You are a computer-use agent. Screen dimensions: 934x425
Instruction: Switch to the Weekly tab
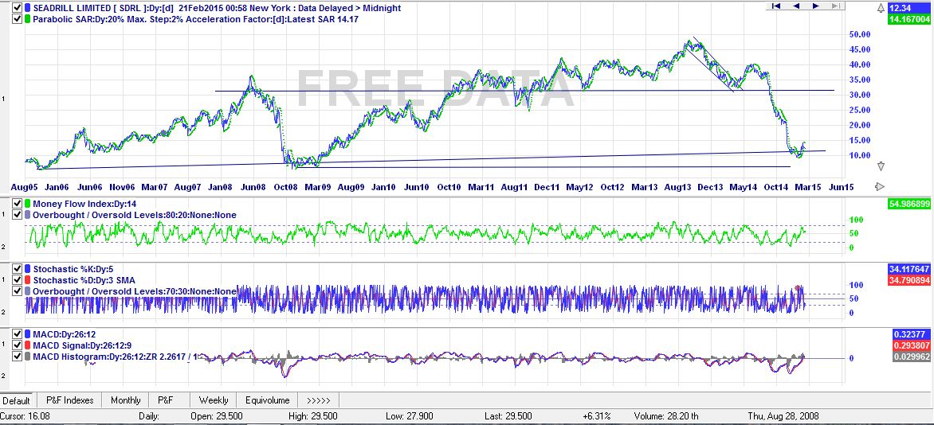(214, 400)
